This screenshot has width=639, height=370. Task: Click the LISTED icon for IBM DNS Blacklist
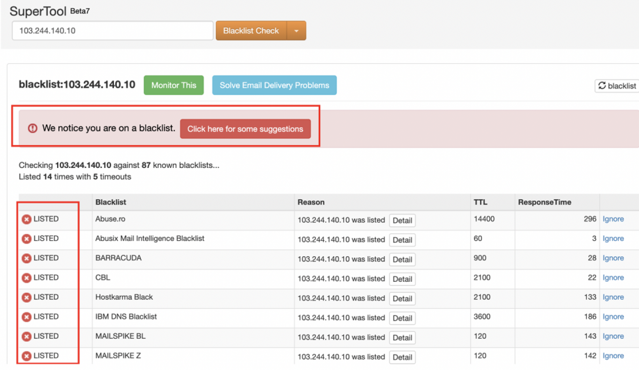point(26,317)
